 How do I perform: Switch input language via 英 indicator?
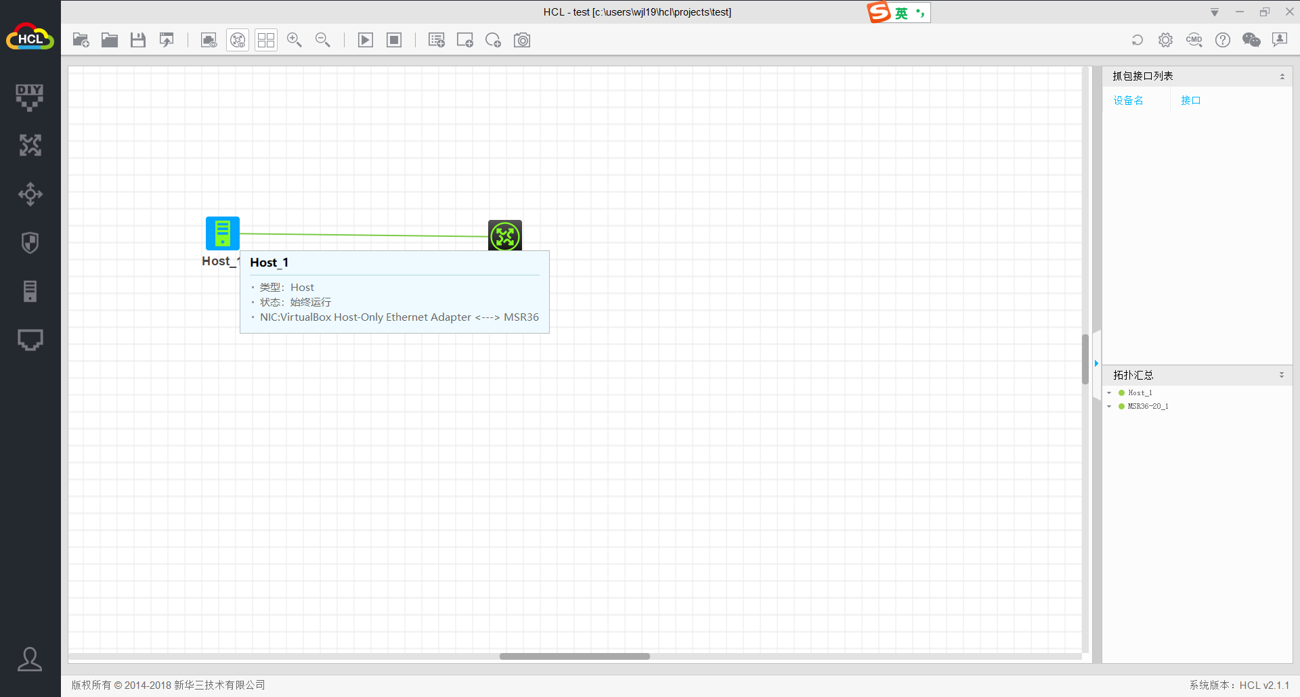pos(901,13)
